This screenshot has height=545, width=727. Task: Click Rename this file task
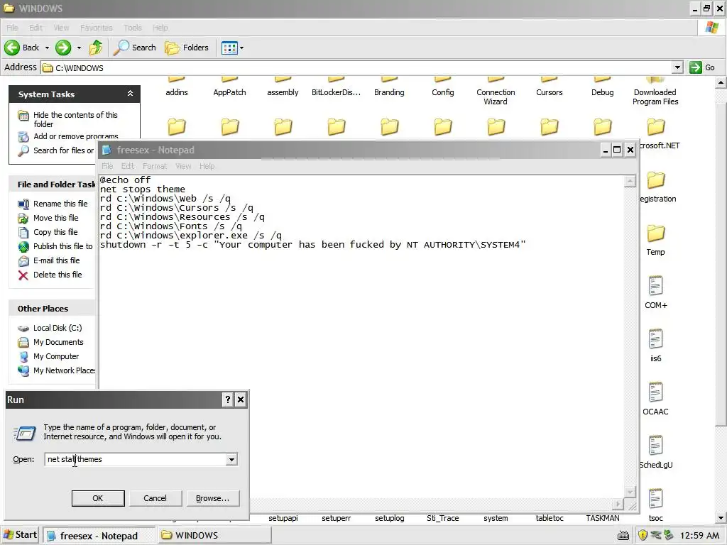(x=53, y=204)
